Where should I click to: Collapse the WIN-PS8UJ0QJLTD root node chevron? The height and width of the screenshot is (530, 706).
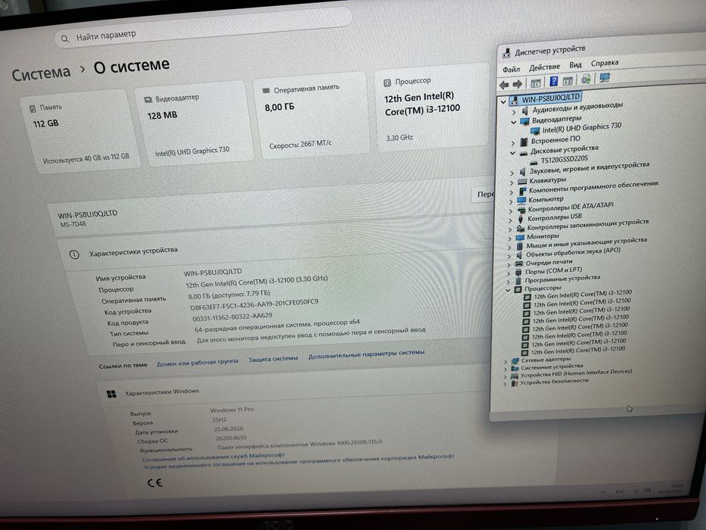503,102
